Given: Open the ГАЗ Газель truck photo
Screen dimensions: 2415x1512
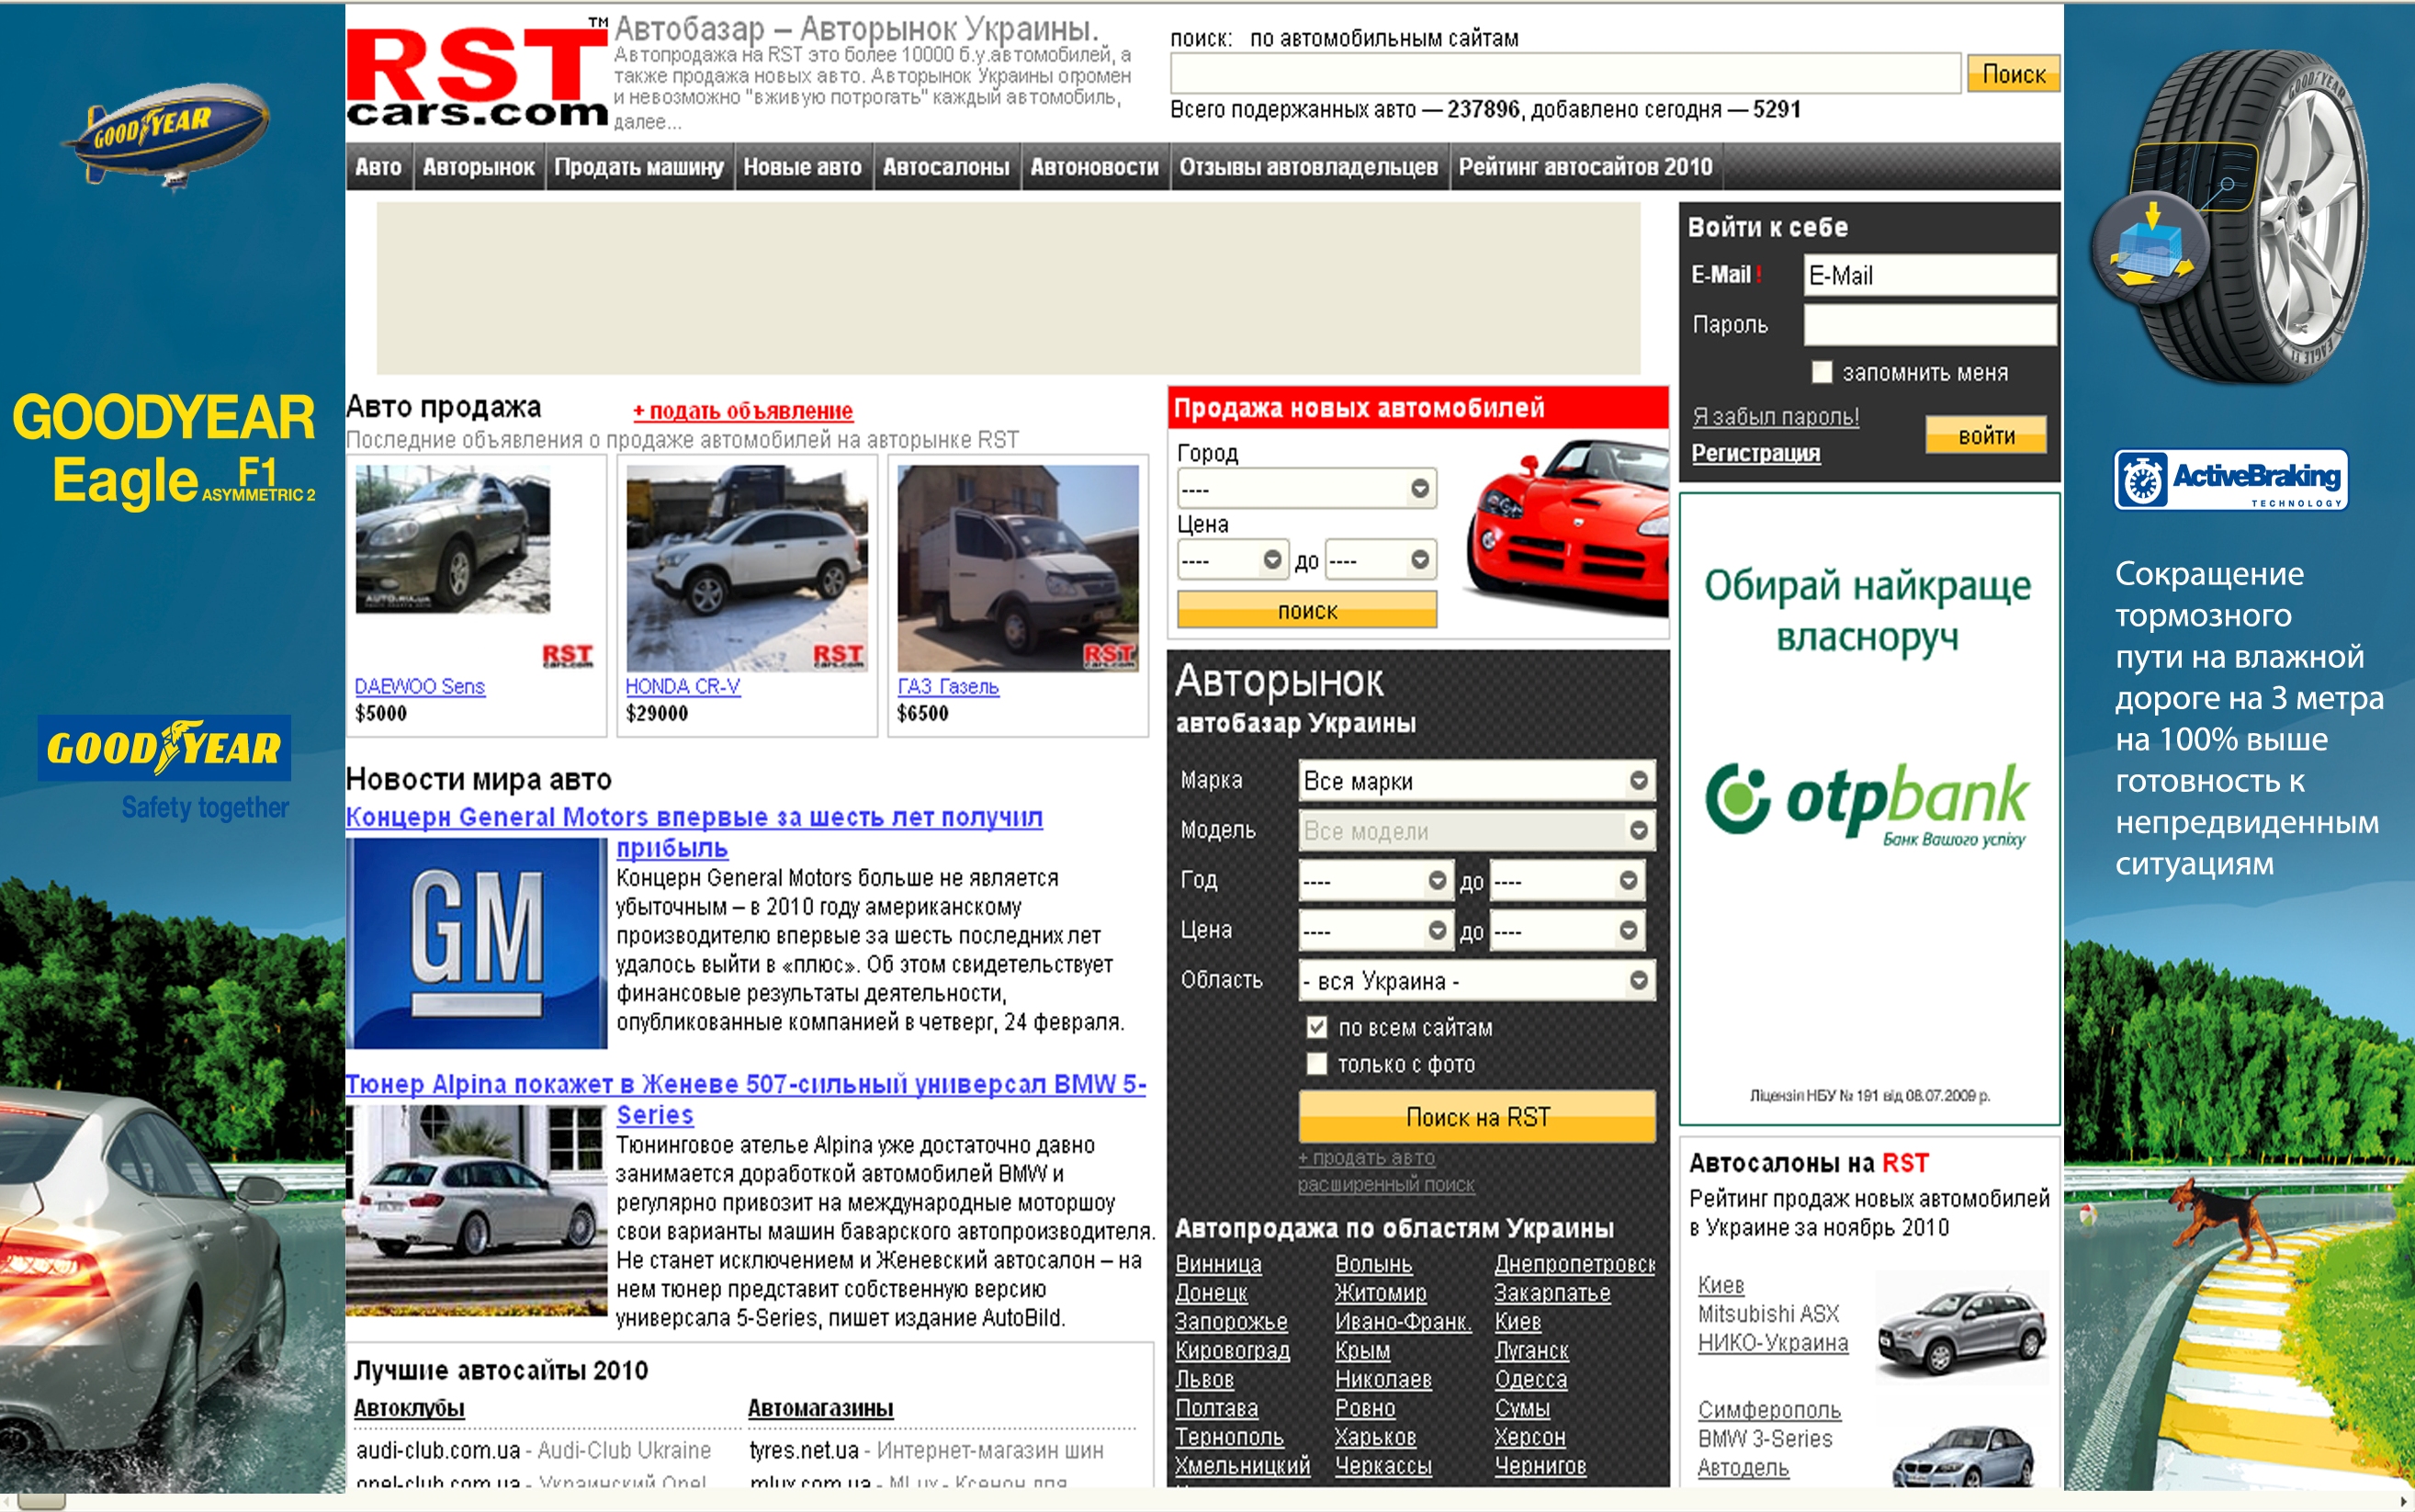Looking at the screenshot, I should (1018, 567).
